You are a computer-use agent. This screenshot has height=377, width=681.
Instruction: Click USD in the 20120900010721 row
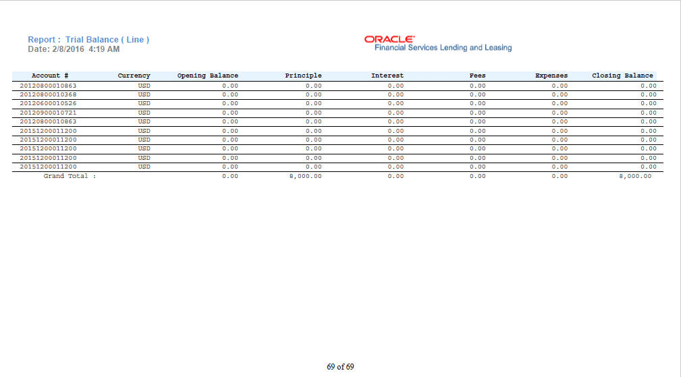pos(144,113)
